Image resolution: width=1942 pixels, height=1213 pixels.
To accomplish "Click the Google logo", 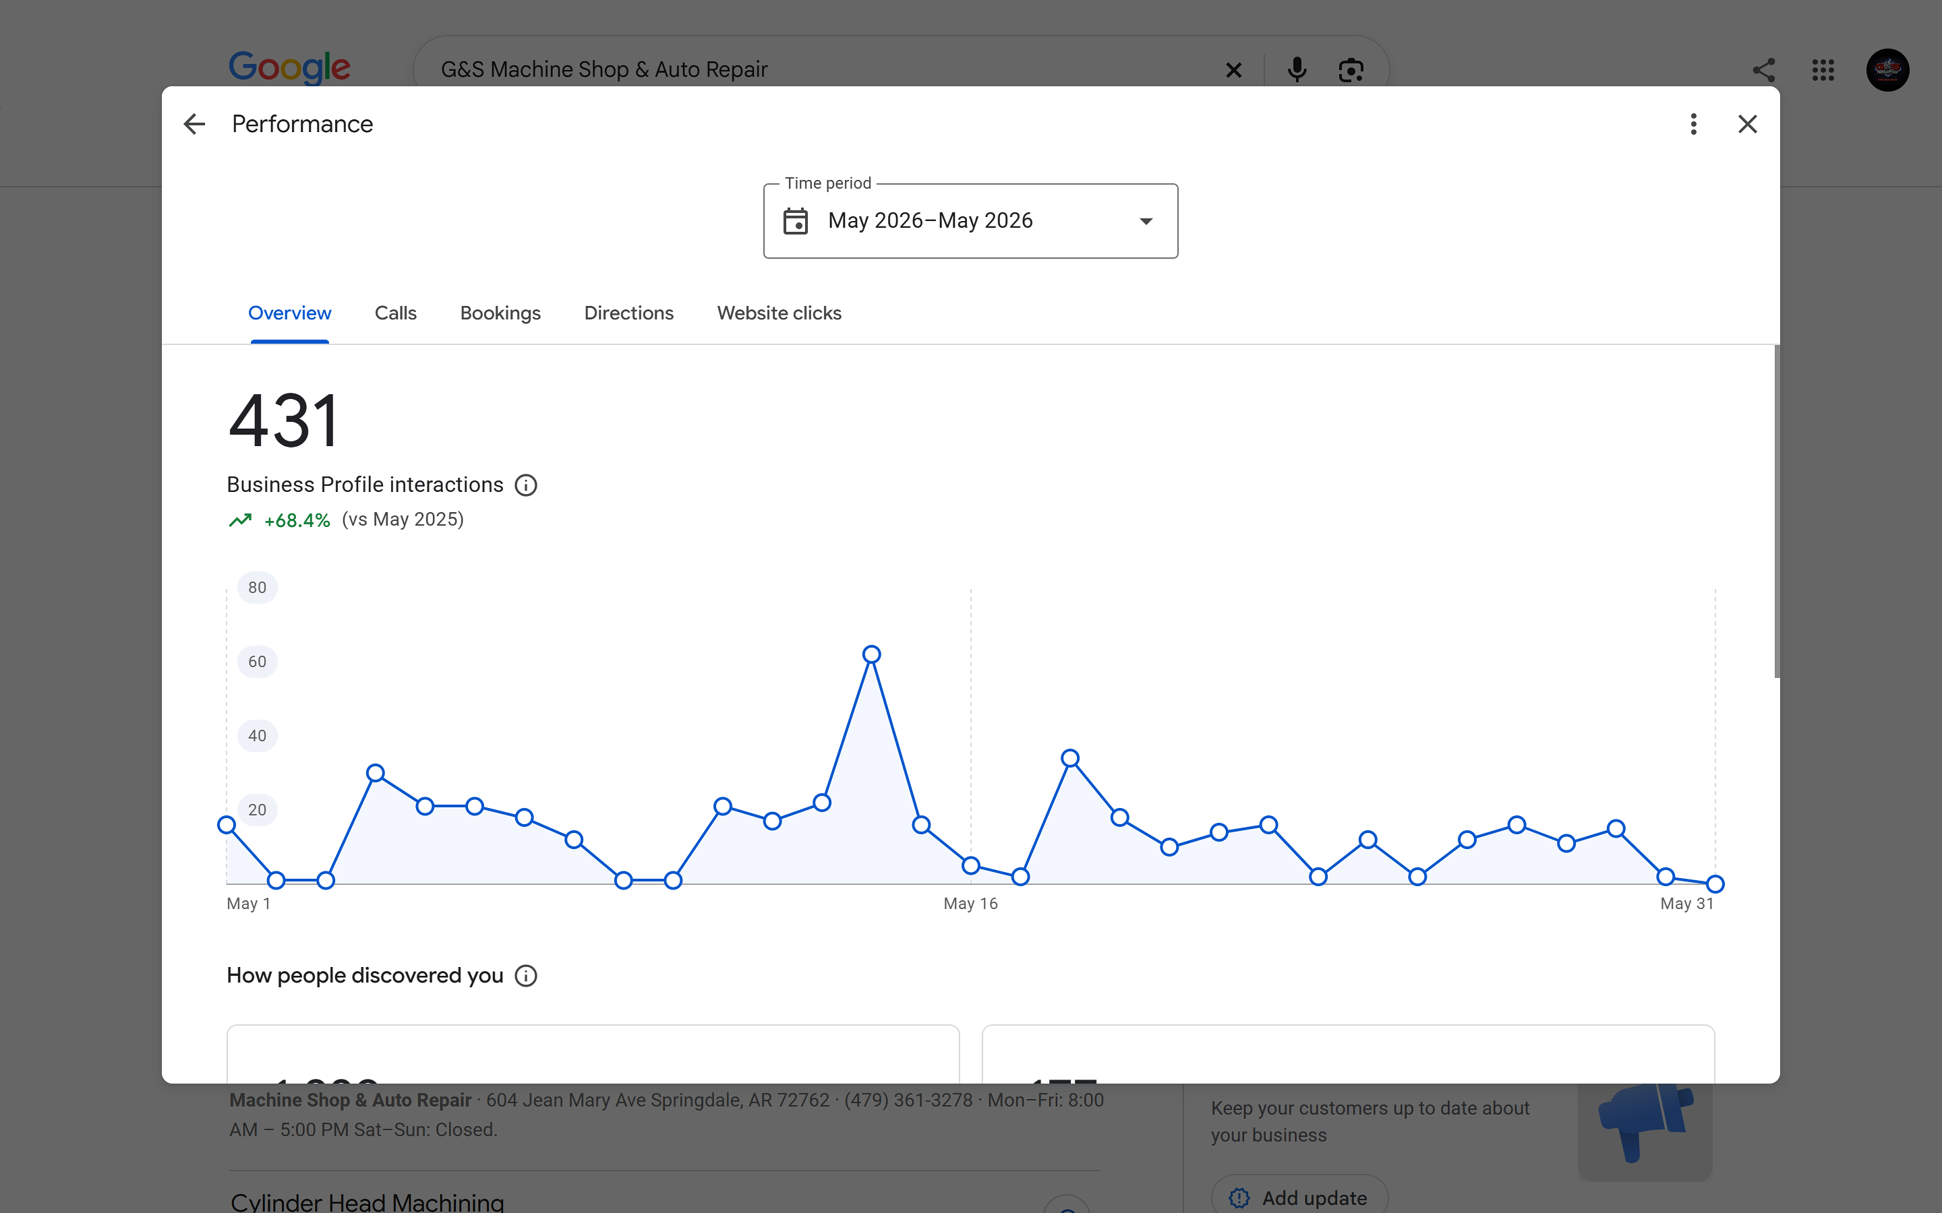I will 289,69.
